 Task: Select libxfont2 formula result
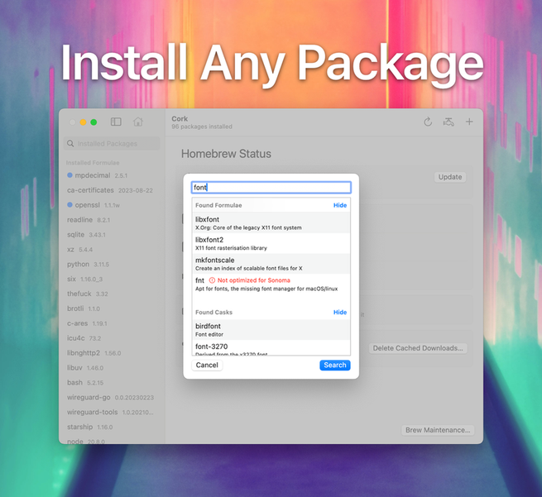(x=271, y=243)
